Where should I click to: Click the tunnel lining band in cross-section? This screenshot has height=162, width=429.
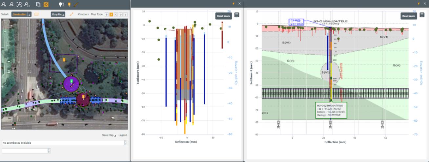(335, 93)
